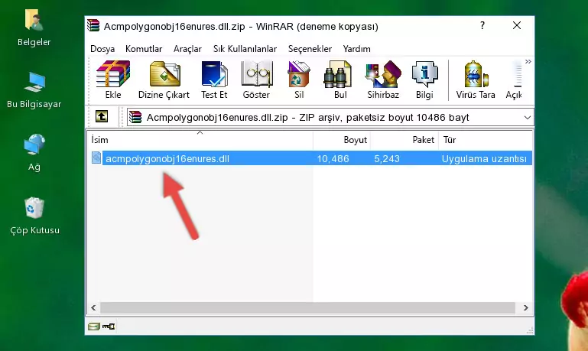Sort by the Boyut column header
This screenshot has width=588, height=351.
[x=342, y=140]
